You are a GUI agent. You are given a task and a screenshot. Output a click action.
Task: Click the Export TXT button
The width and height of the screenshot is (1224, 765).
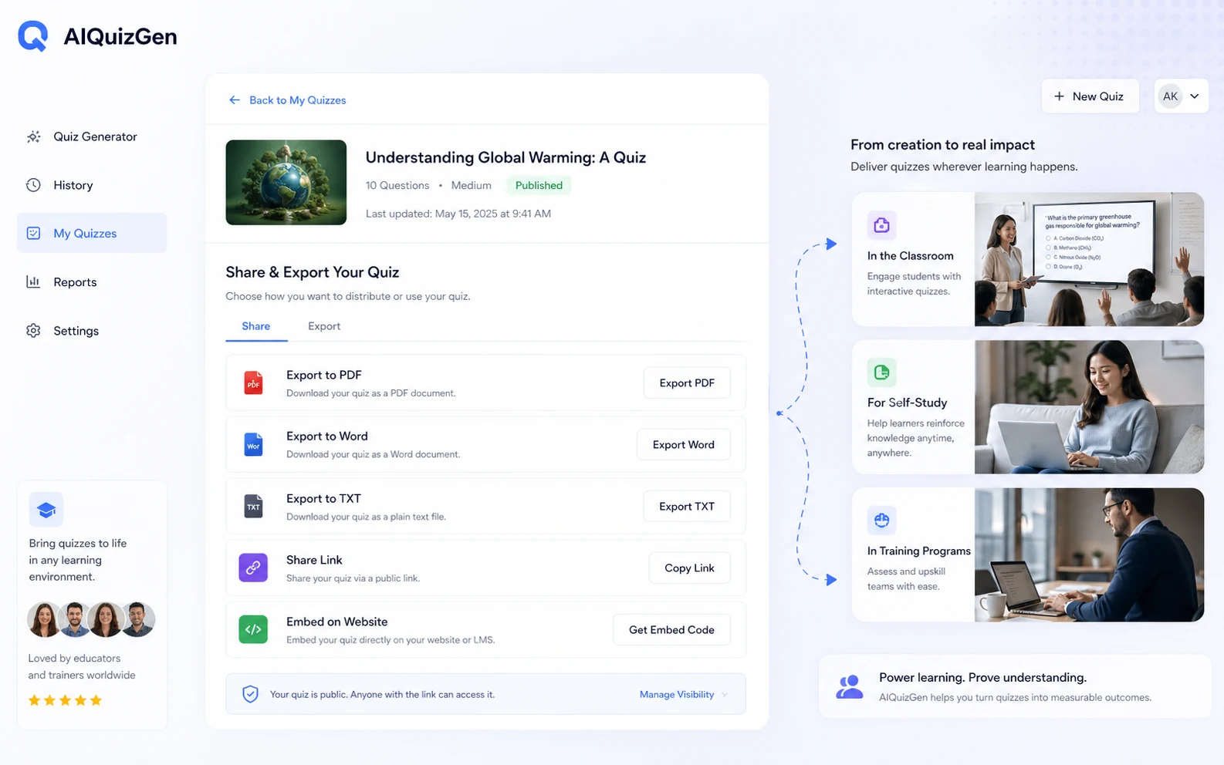(687, 506)
